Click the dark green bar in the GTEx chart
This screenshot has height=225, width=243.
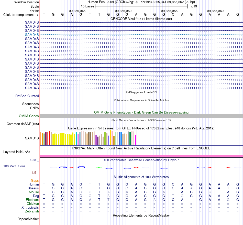130,138
